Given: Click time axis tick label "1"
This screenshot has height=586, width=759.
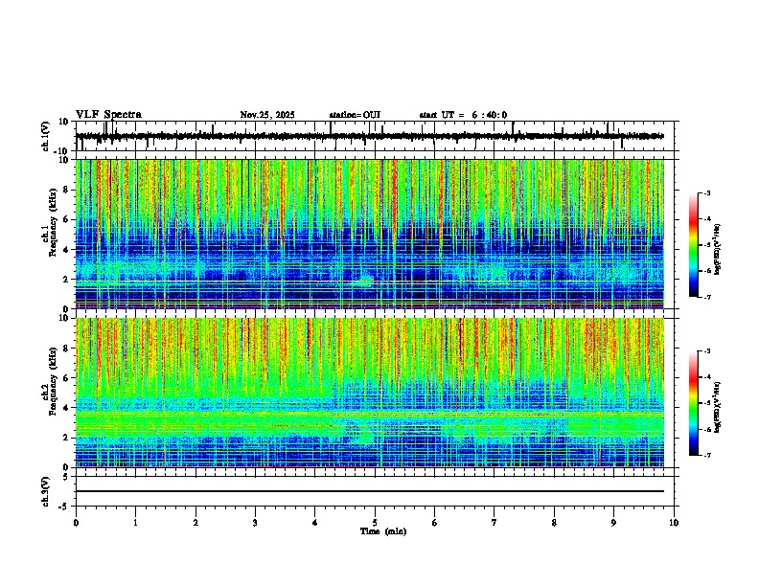Looking at the screenshot, I should click(135, 523).
